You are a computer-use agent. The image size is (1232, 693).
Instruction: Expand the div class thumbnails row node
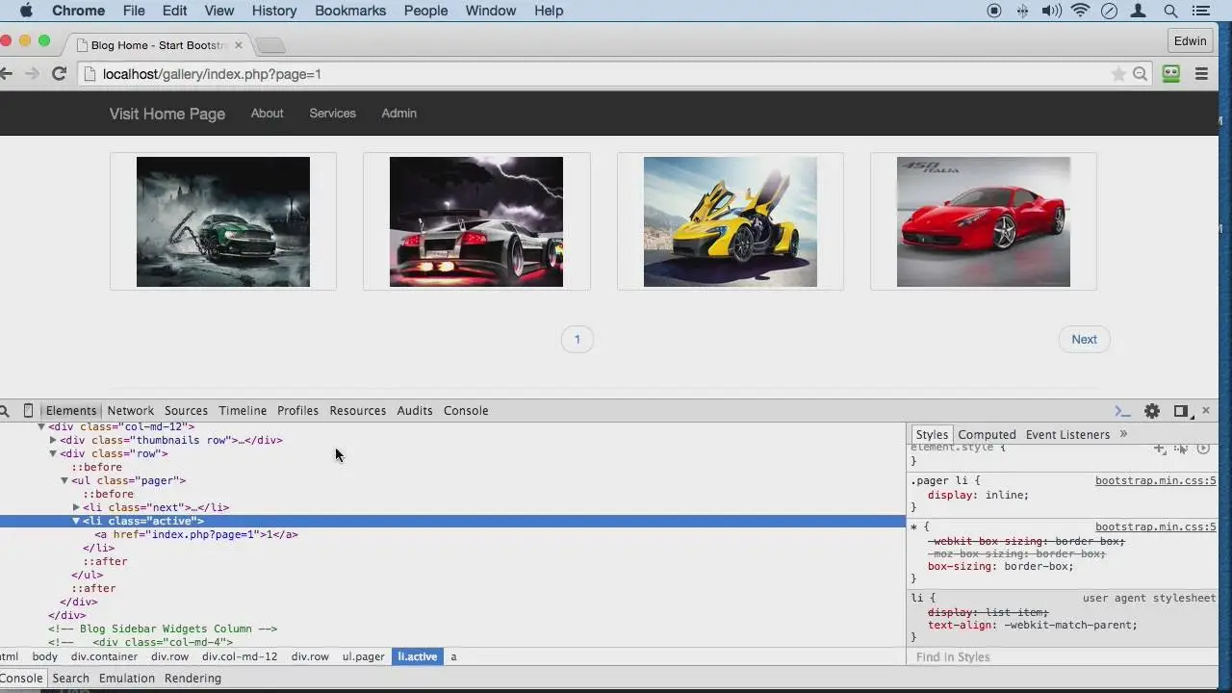click(x=53, y=440)
